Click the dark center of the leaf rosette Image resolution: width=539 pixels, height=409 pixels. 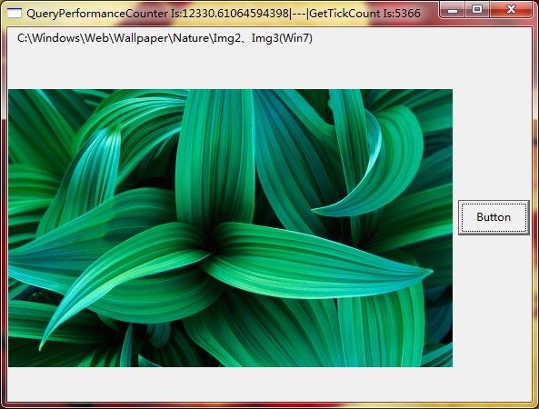coord(213,243)
